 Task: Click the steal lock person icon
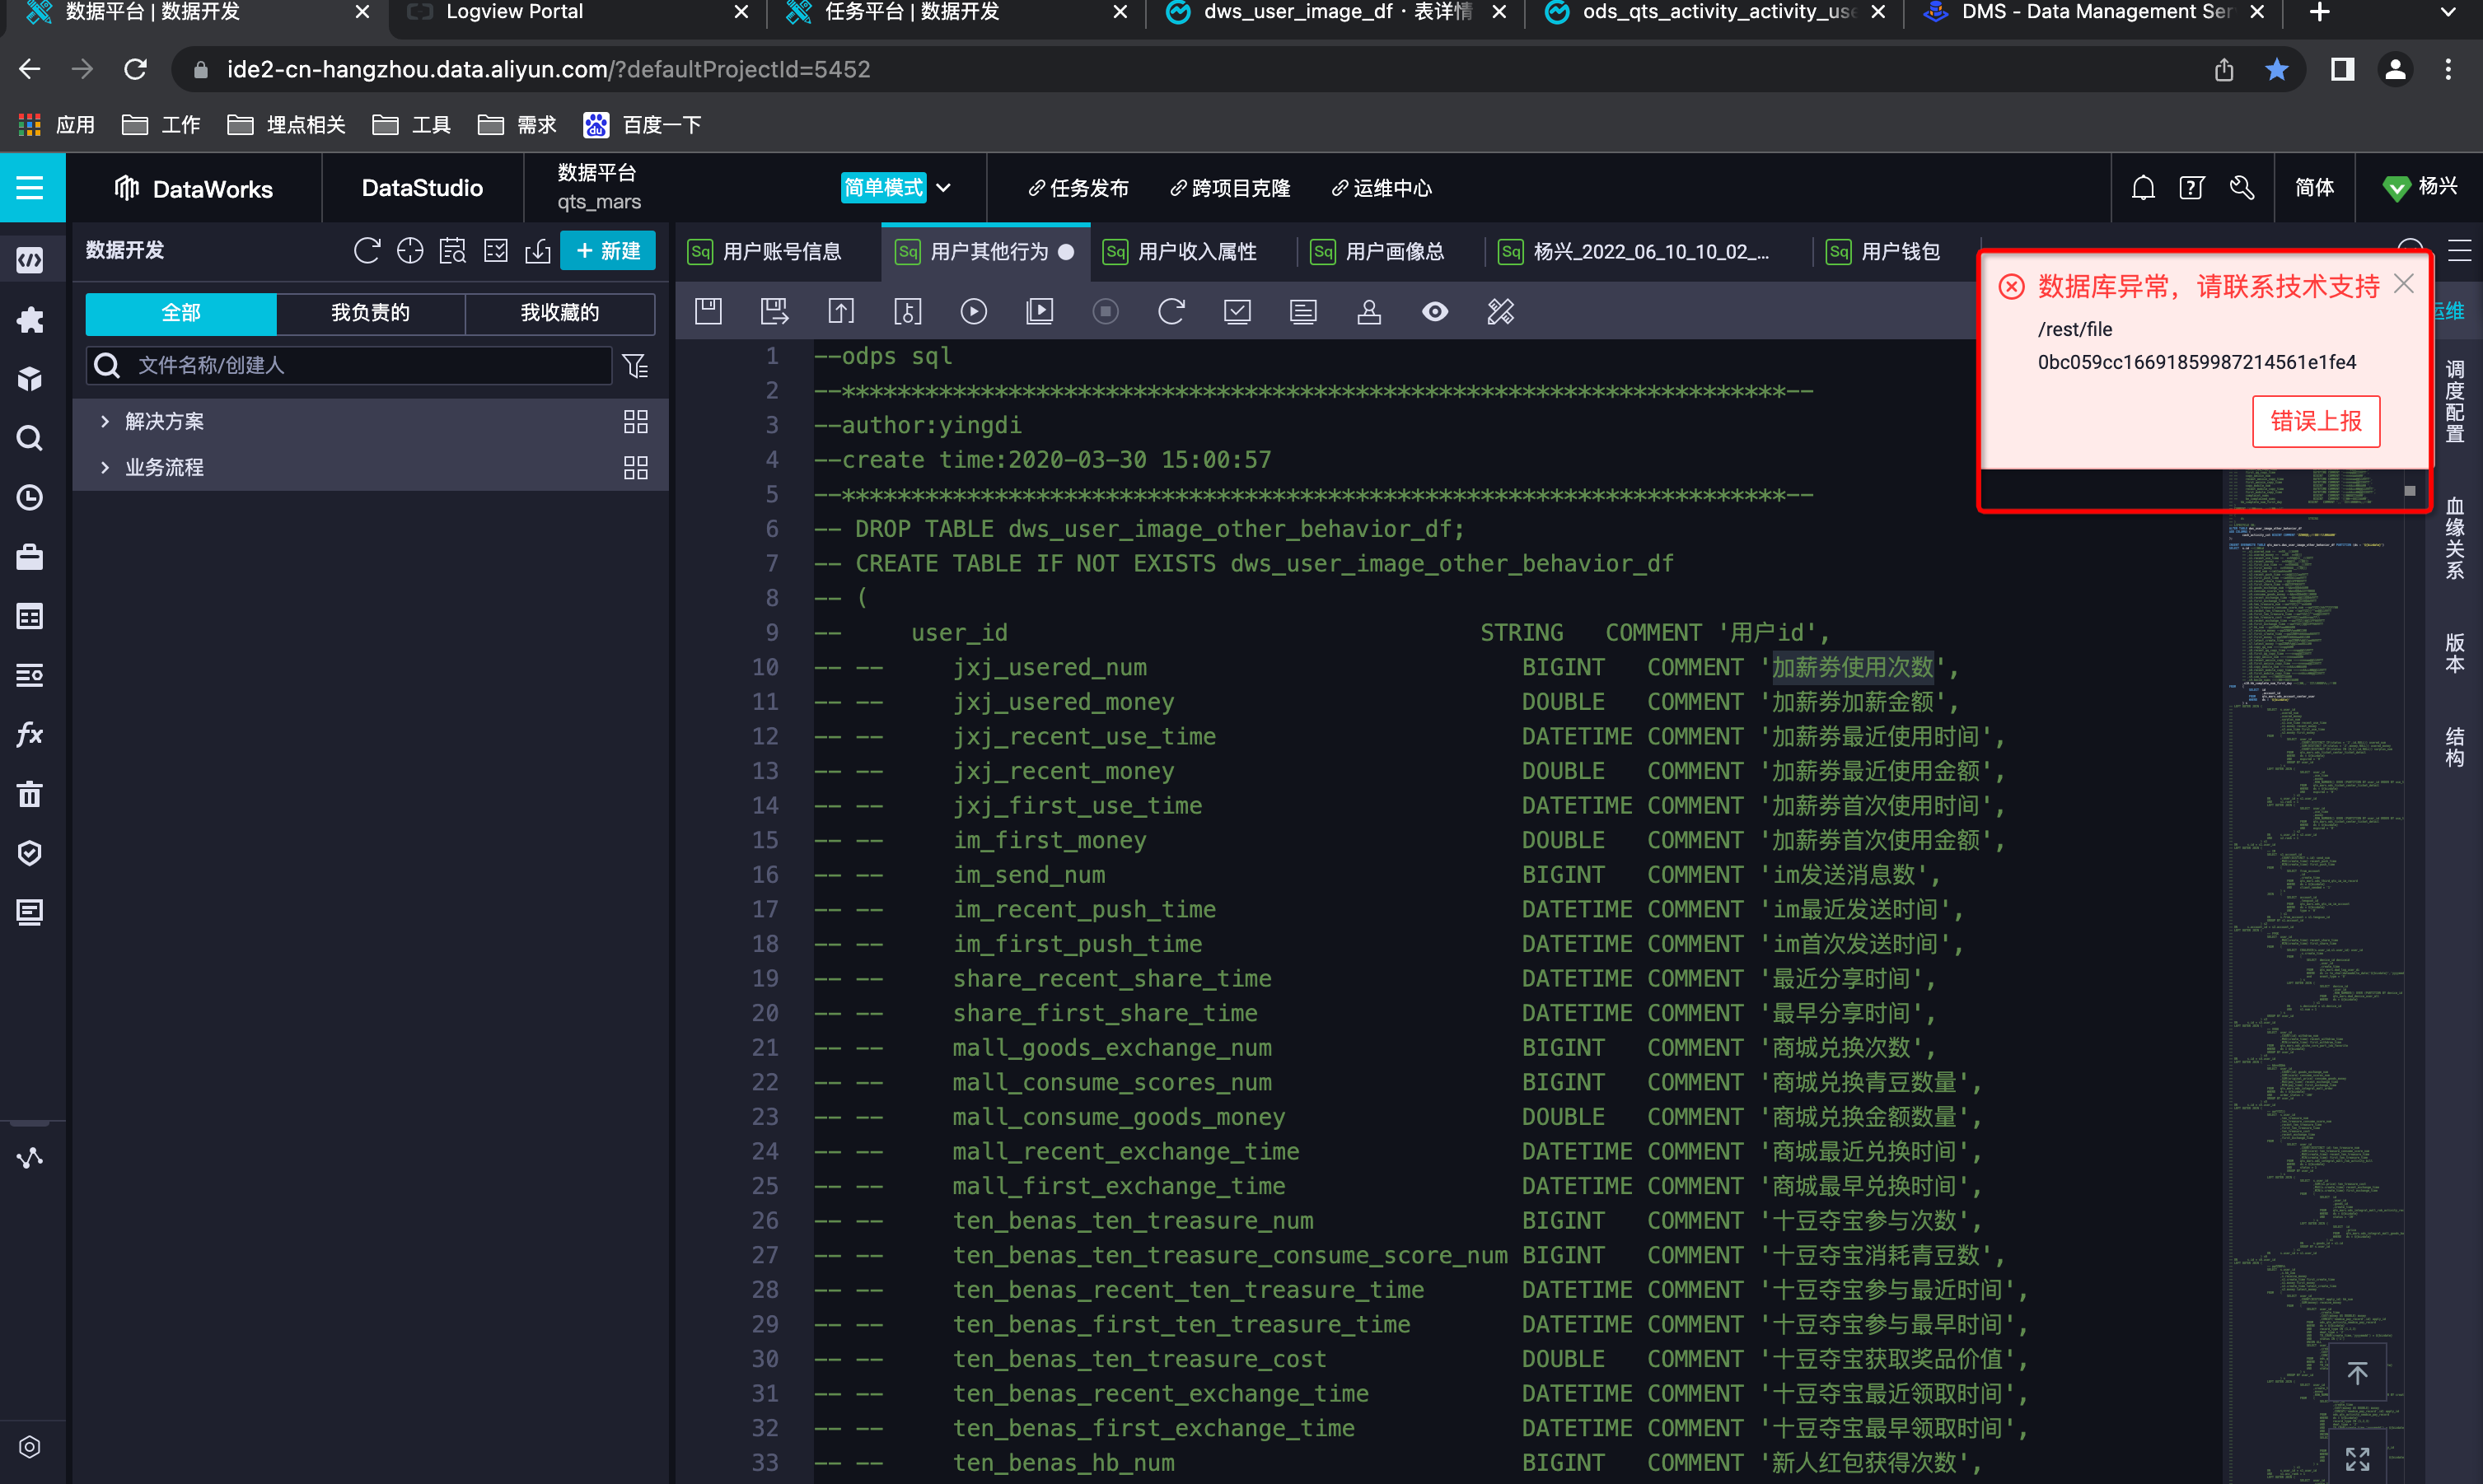[1369, 312]
